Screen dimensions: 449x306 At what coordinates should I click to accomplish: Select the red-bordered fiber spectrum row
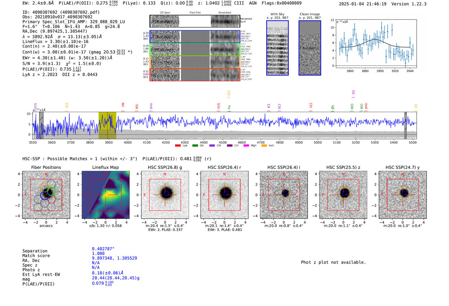click(195, 74)
